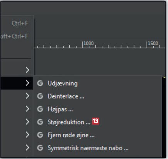Click the G icon beside Støjreduktion

(x=40, y=122)
